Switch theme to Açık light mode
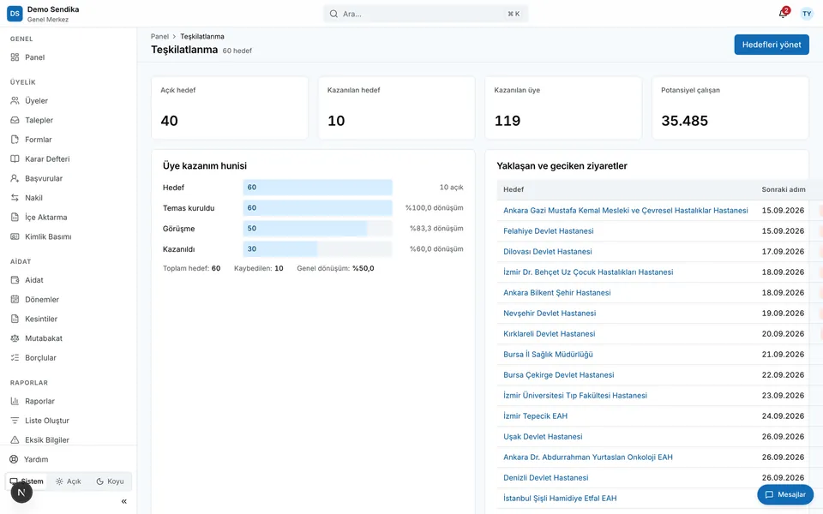 pos(69,481)
